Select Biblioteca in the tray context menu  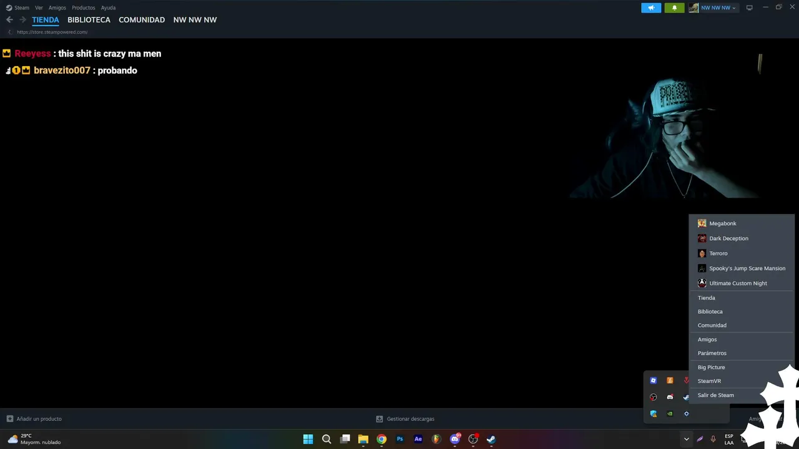click(742, 311)
